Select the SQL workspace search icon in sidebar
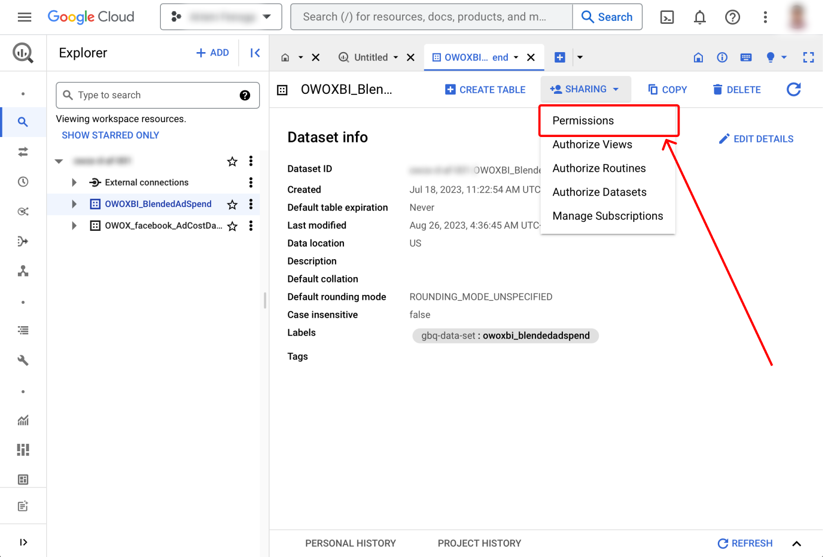 (x=23, y=122)
